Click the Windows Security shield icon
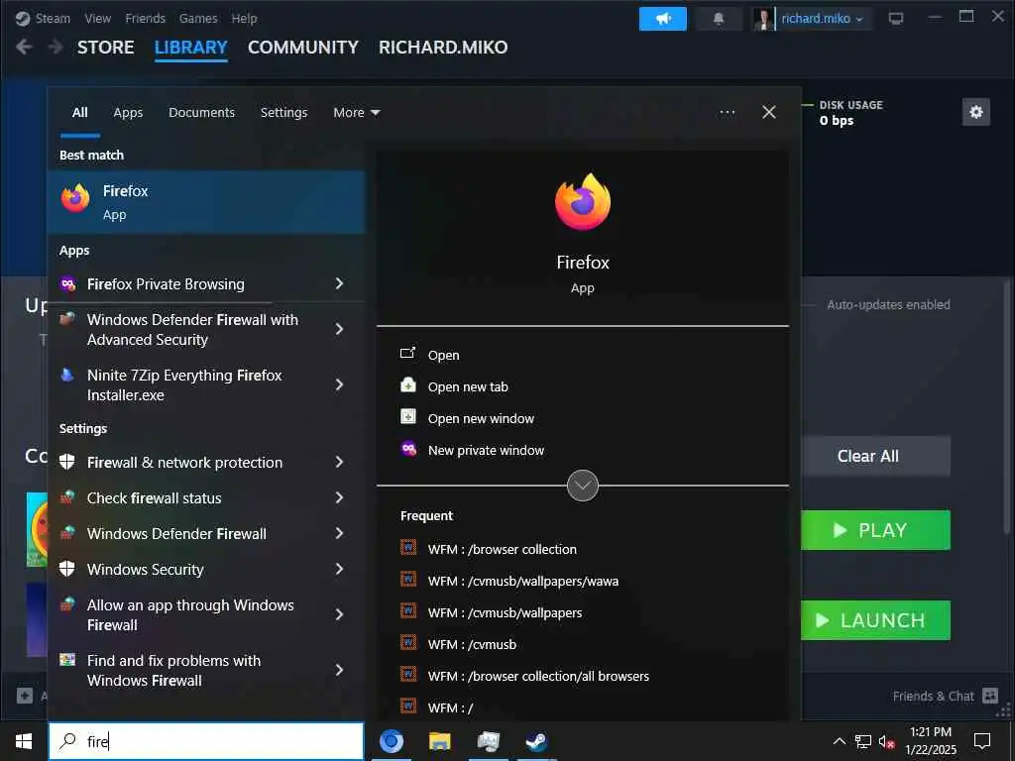Image resolution: width=1015 pixels, height=761 pixels. coord(67,569)
